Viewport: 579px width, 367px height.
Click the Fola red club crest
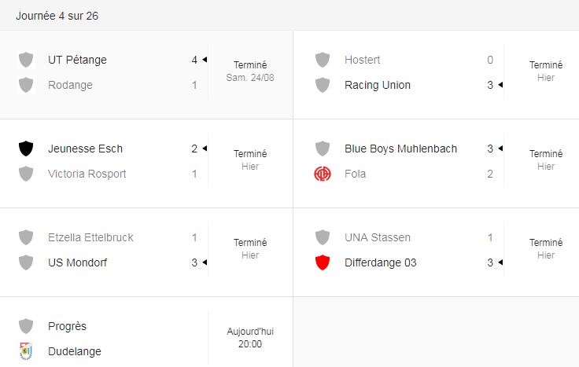click(323, 174)
